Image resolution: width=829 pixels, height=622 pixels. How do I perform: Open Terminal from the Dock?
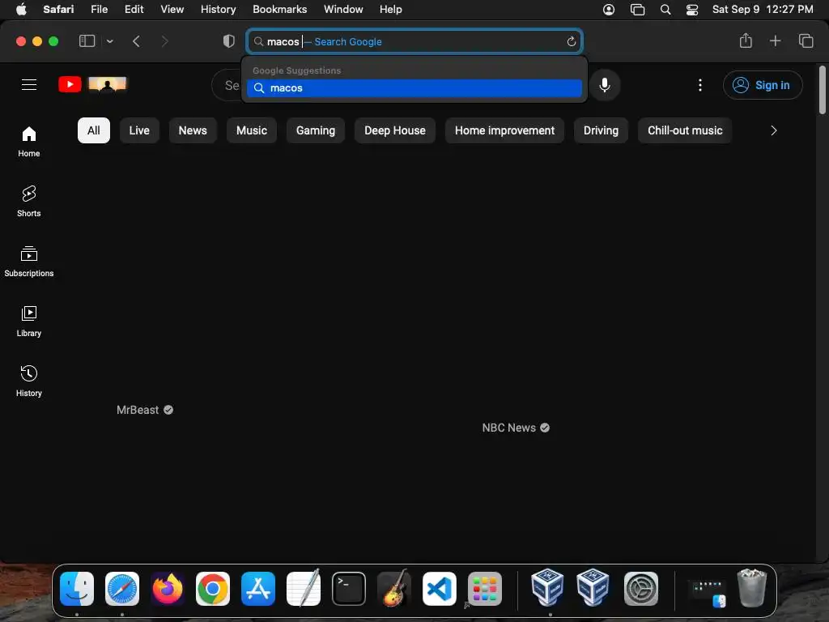pyautogui.click(x=348, y=589)
